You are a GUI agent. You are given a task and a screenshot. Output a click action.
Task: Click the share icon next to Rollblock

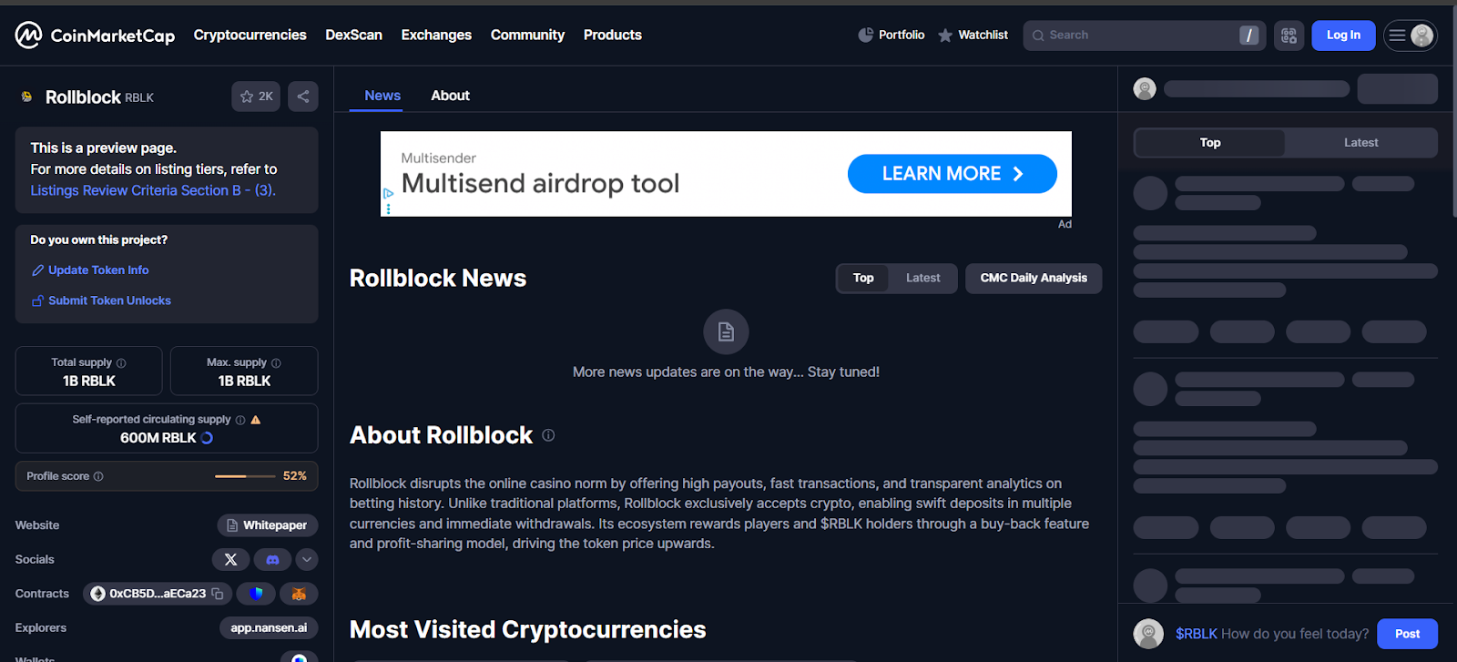[x=303, y=97]
